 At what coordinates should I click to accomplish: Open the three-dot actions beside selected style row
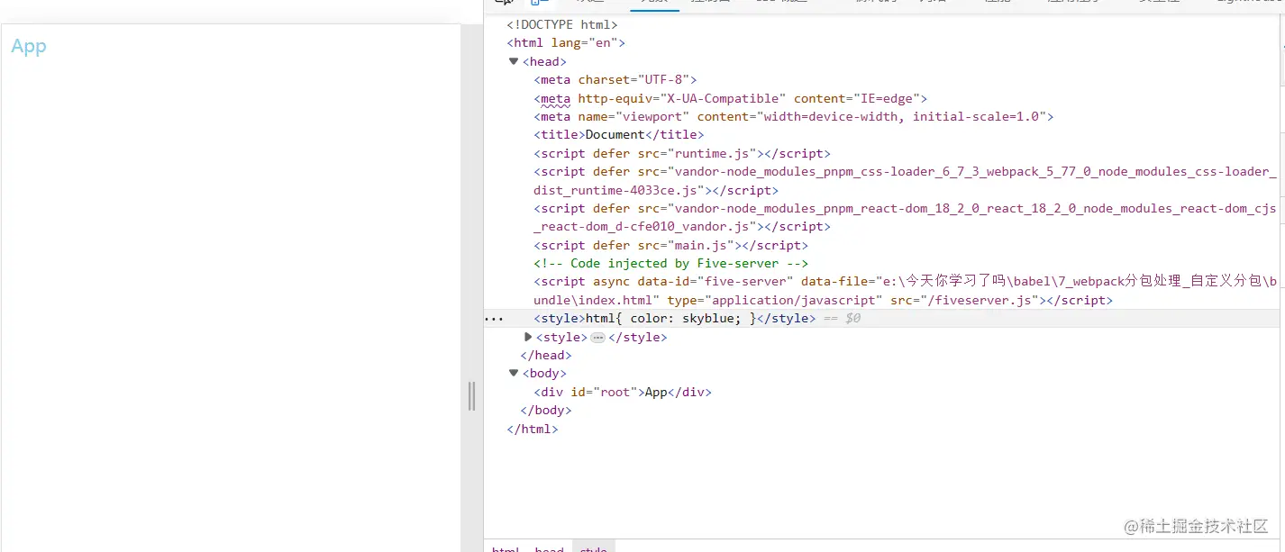[495, 319]
